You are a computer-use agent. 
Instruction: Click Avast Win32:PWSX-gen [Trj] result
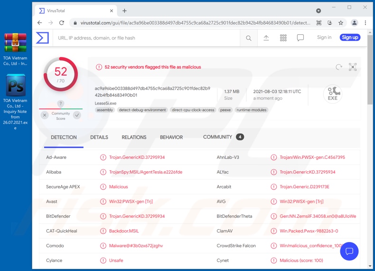131,202
